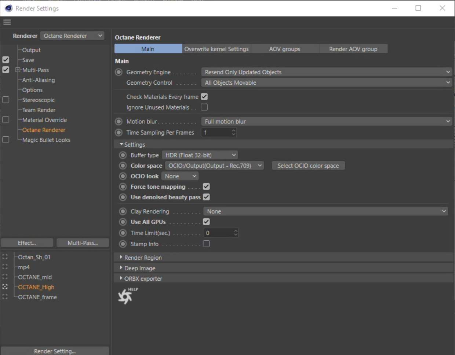Uncheck Force tone mapping
The image size is (455, 355).
pyautogui.click(x=206, y=186)
